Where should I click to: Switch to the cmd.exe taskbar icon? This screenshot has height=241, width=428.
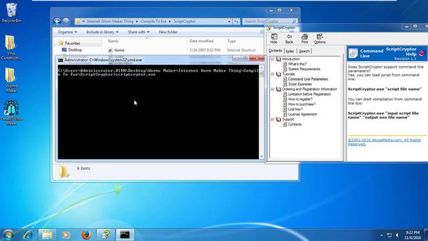tap(125, 235)
